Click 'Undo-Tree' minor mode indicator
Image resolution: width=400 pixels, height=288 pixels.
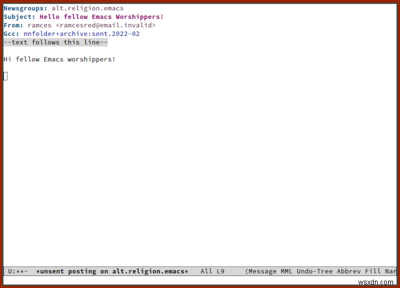pos(314,271)
